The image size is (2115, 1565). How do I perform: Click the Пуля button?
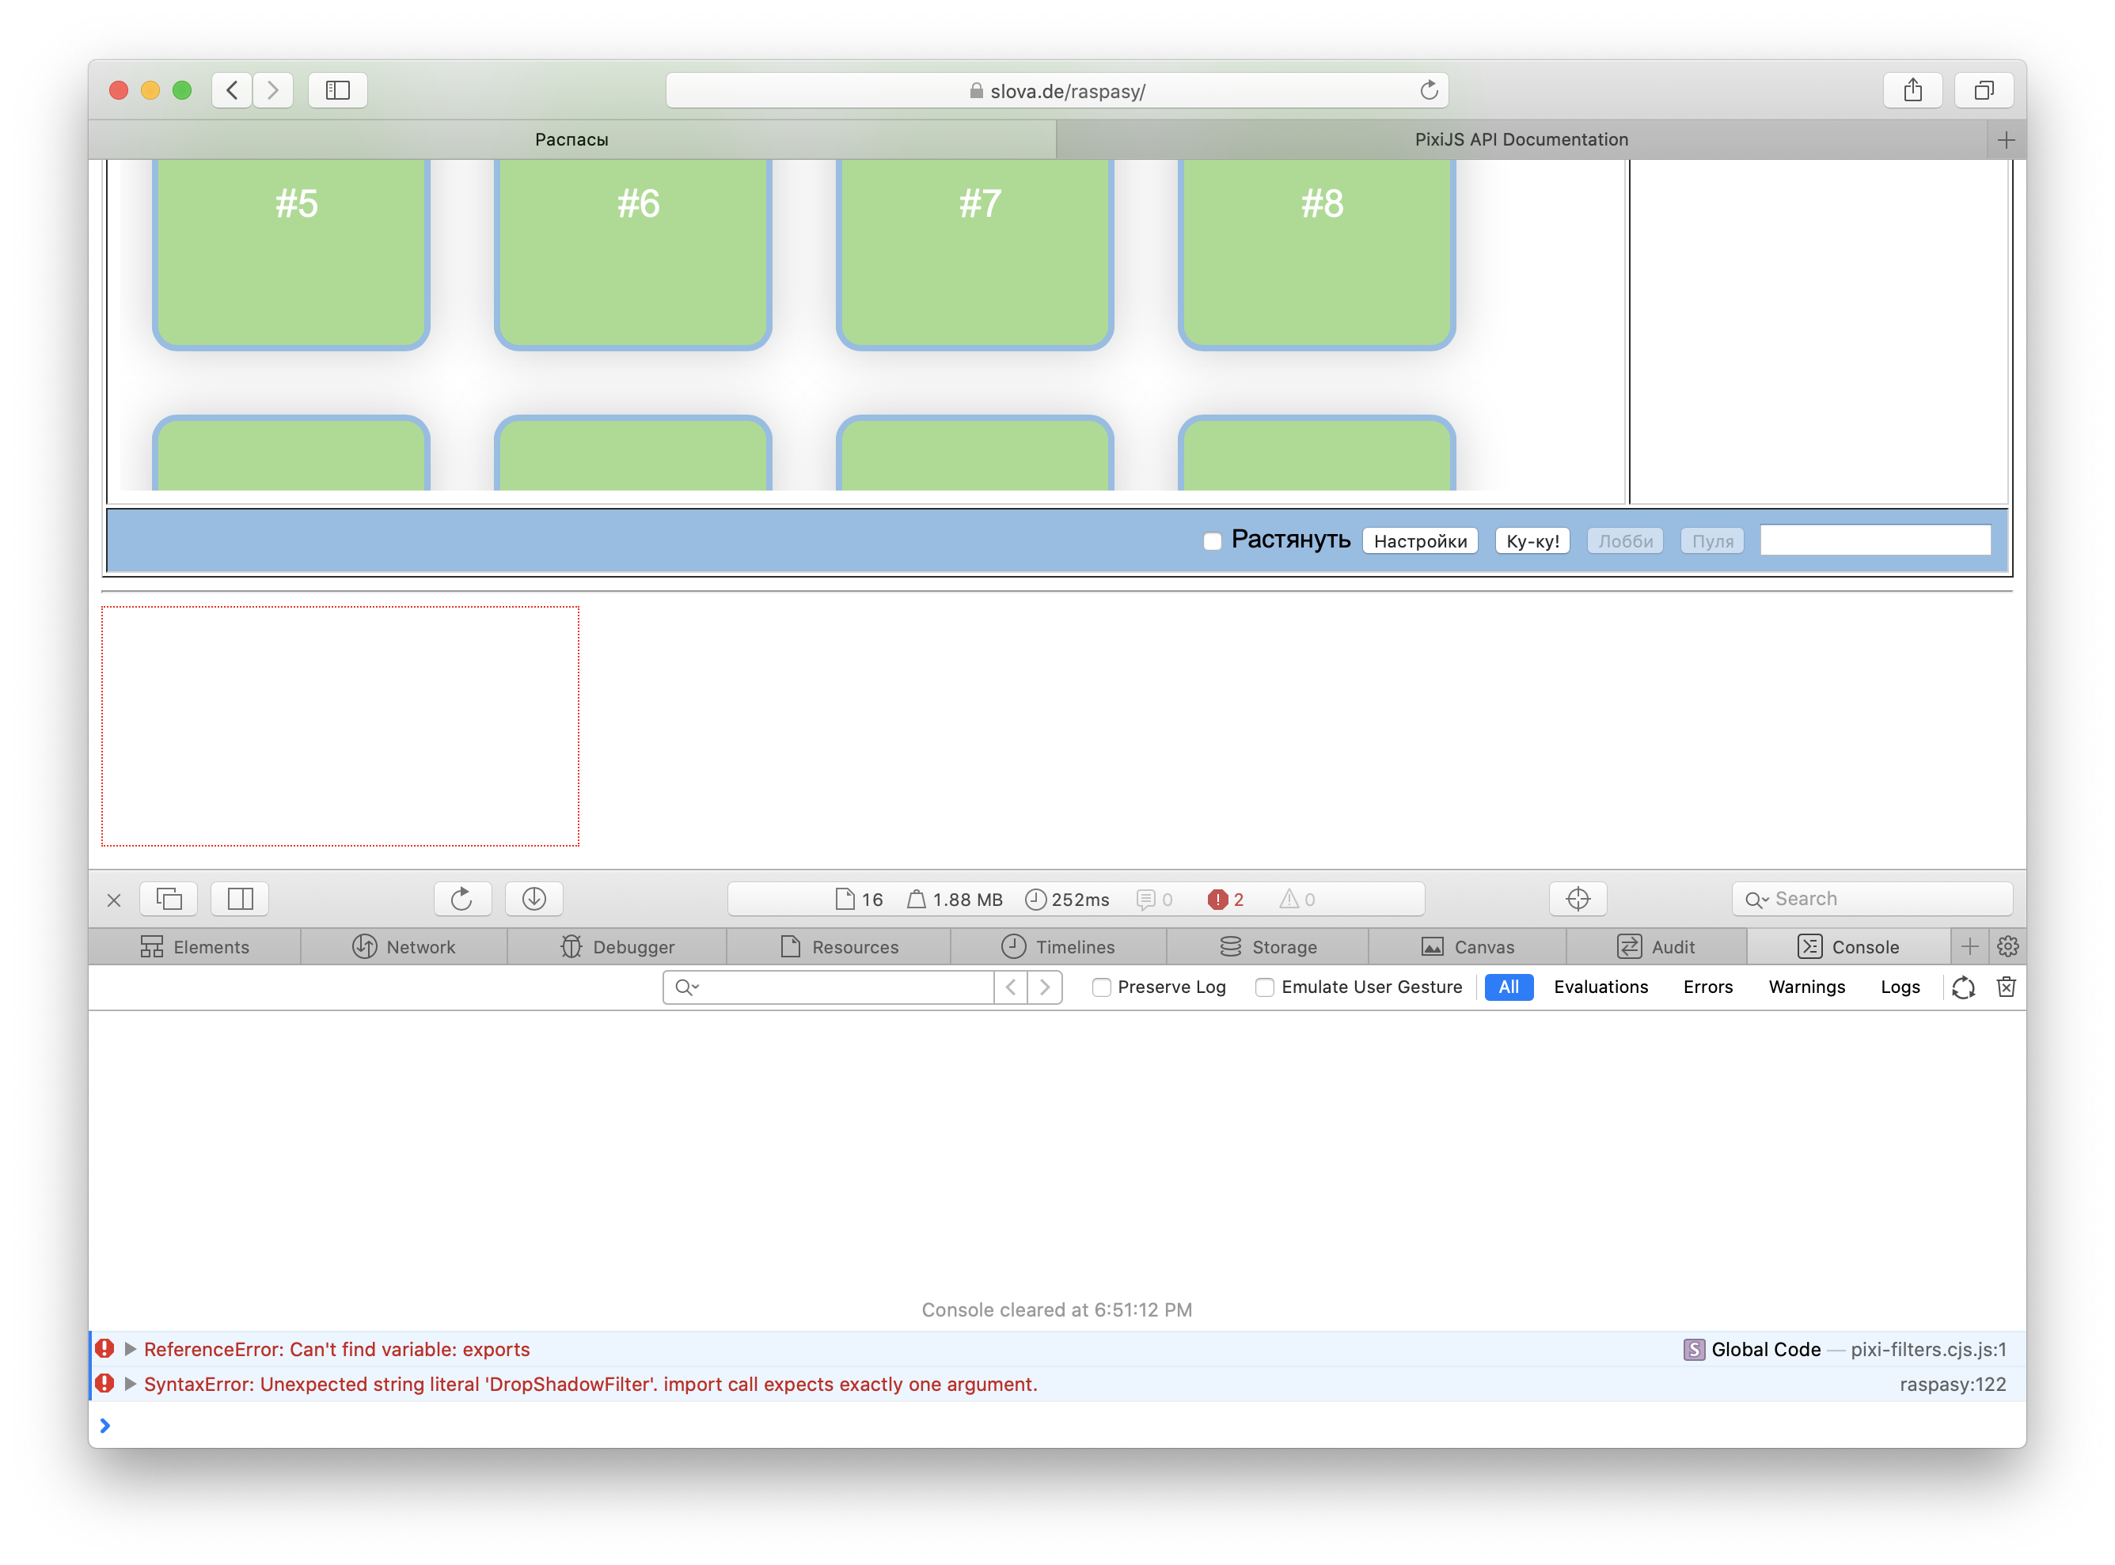click(x=1711, y=540)
